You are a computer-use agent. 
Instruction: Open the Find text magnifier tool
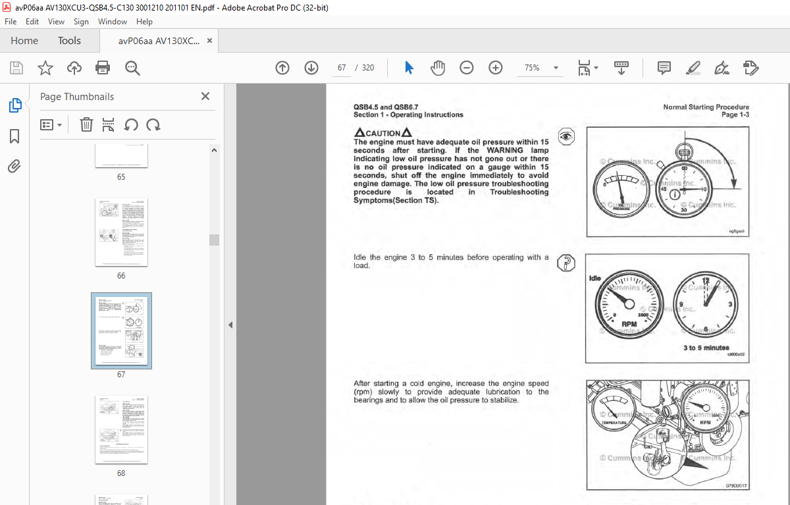click(132, 68)
